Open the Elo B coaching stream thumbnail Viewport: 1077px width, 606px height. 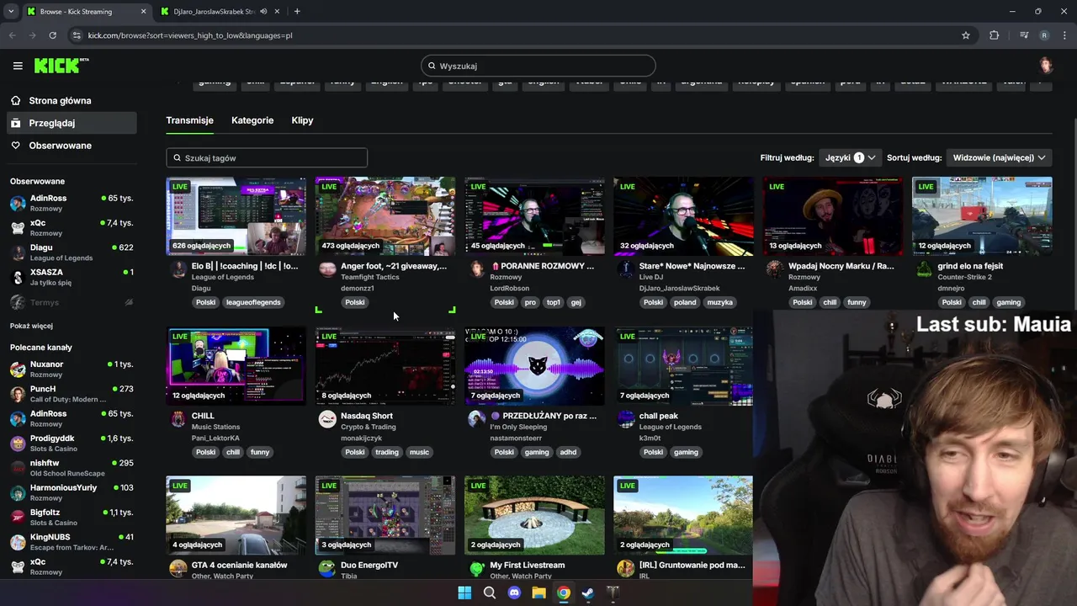(x=236, y=215)
